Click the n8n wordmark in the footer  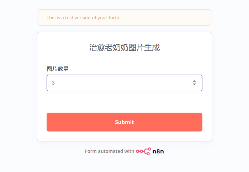(158, 151)
